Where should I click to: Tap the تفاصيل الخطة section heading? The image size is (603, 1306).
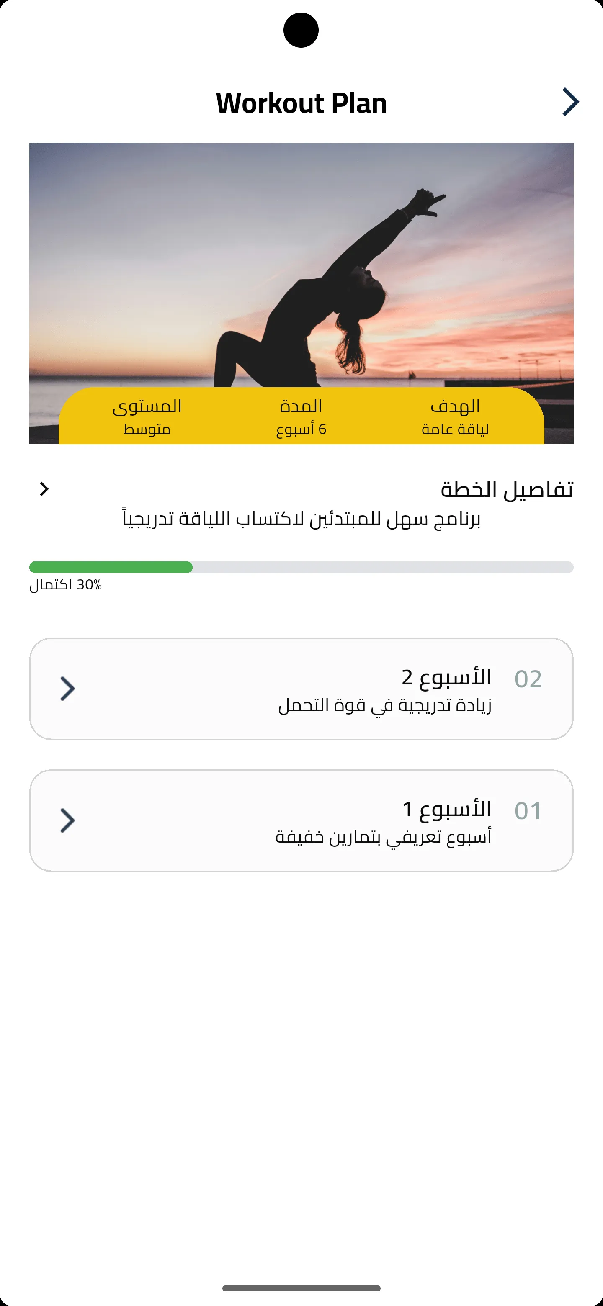point(507,489)
